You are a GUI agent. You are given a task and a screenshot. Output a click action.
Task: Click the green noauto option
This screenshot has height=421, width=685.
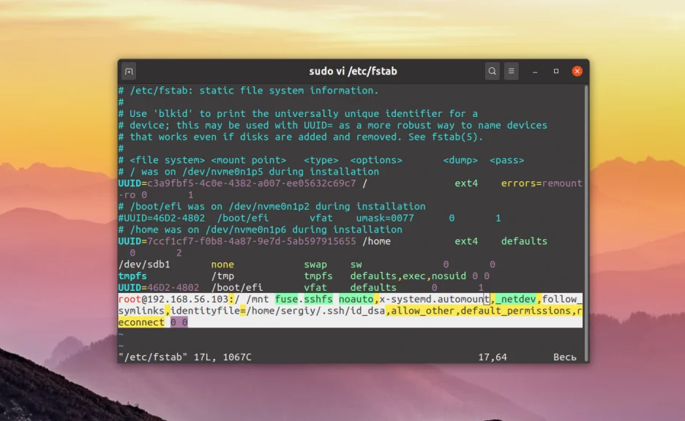(357, 299)
